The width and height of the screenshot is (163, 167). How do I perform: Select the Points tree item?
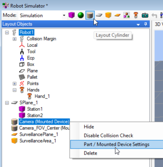tap(33, 83)
